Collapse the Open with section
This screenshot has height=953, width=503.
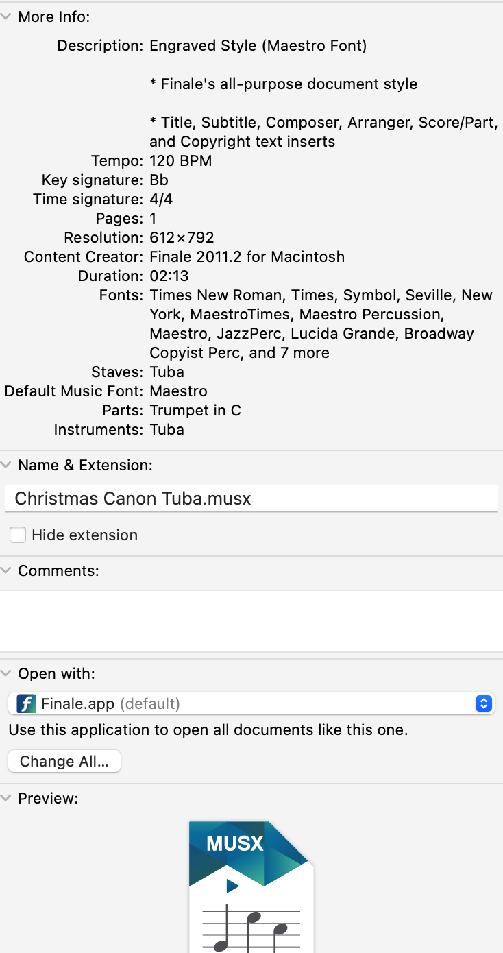pyautogui.click(x=6, y=674)
